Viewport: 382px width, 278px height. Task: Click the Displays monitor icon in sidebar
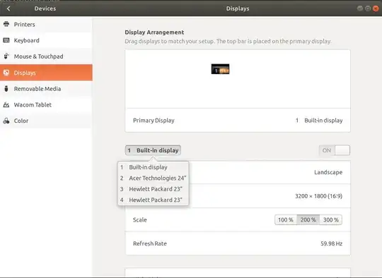[x=6, y=73]
